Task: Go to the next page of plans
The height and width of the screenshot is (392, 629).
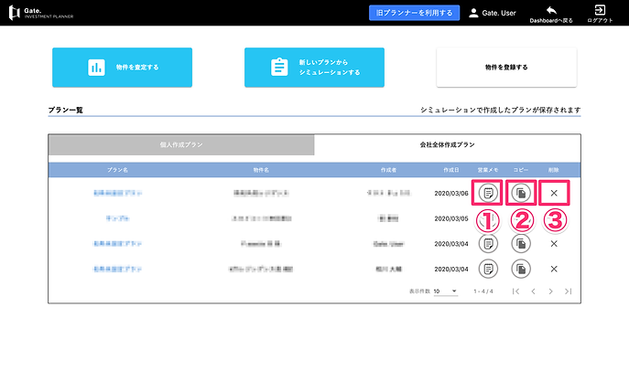Action: coord(551,291)
